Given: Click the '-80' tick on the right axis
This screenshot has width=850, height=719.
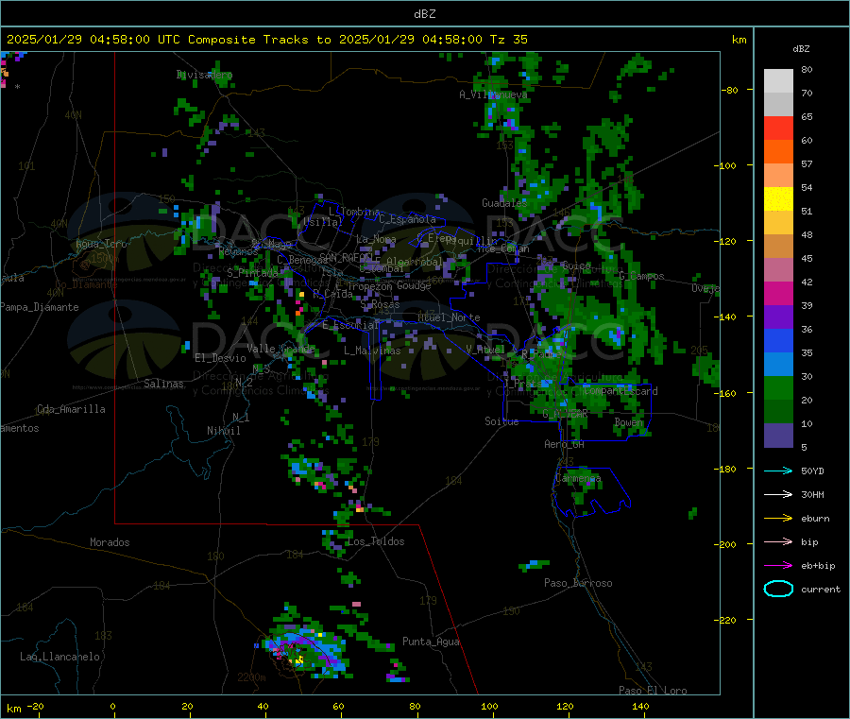Looking at the screenshot, I should point(730,90).
